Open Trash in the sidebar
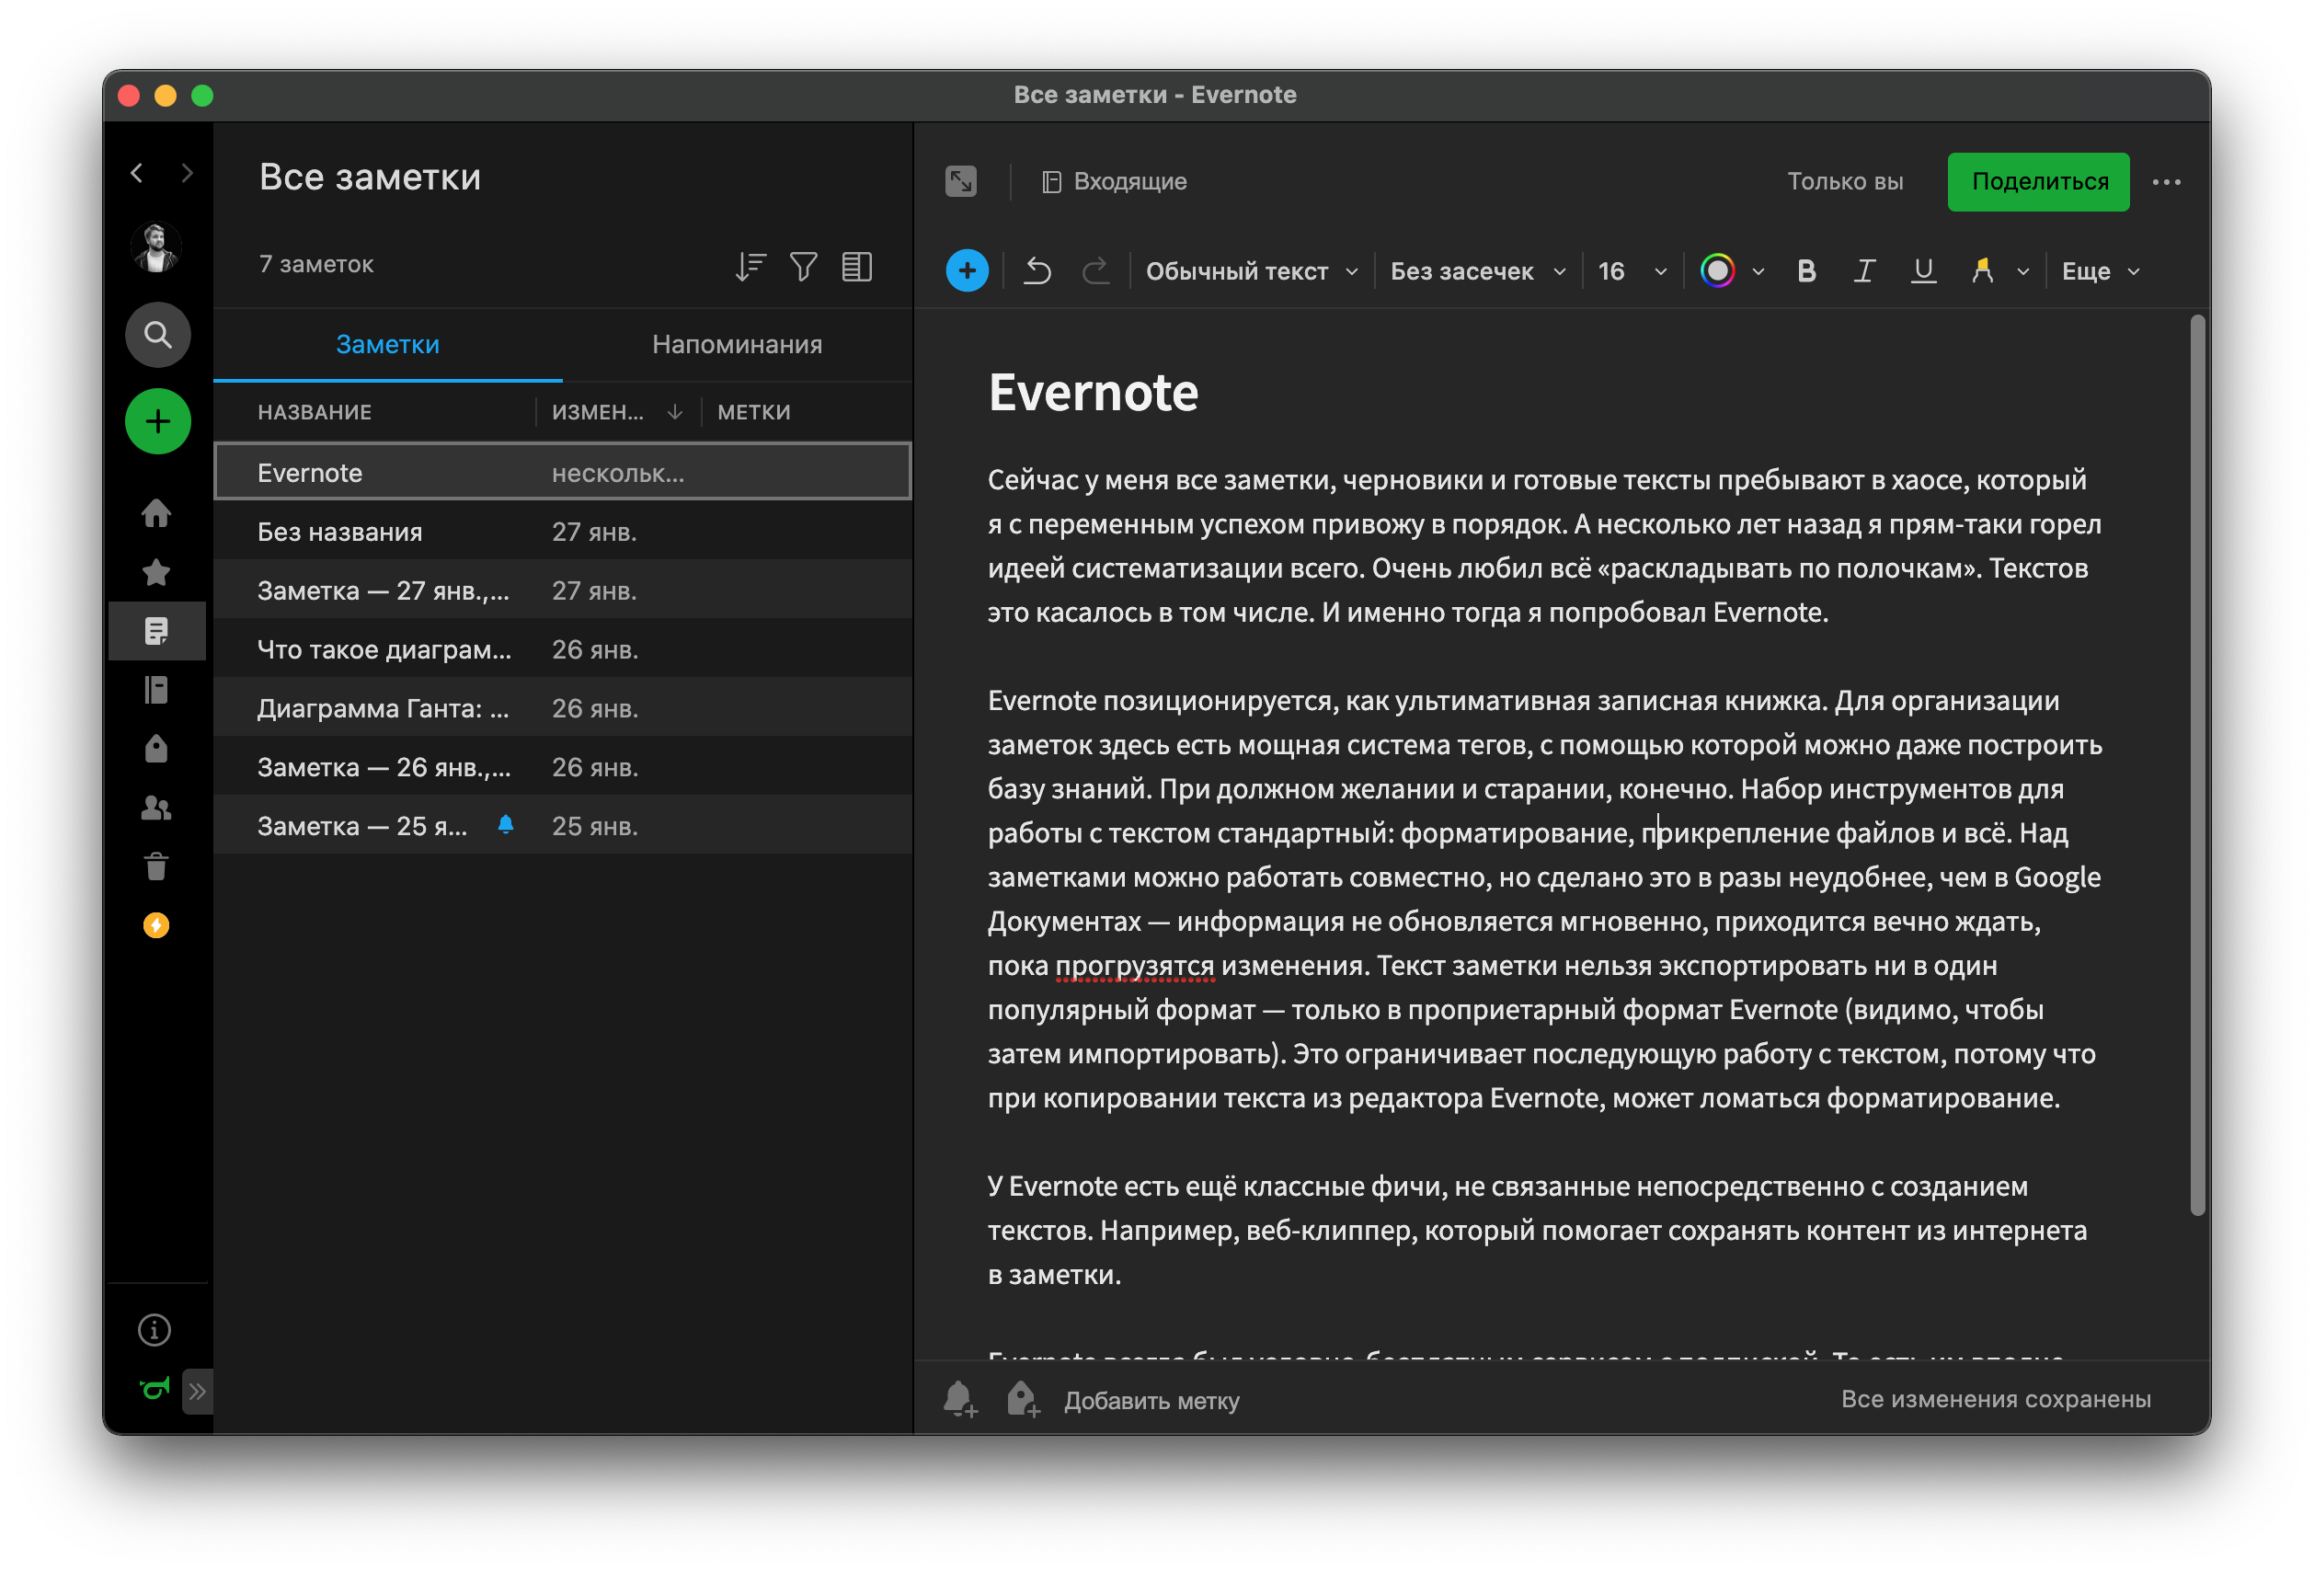 click(x=156, y=866)
